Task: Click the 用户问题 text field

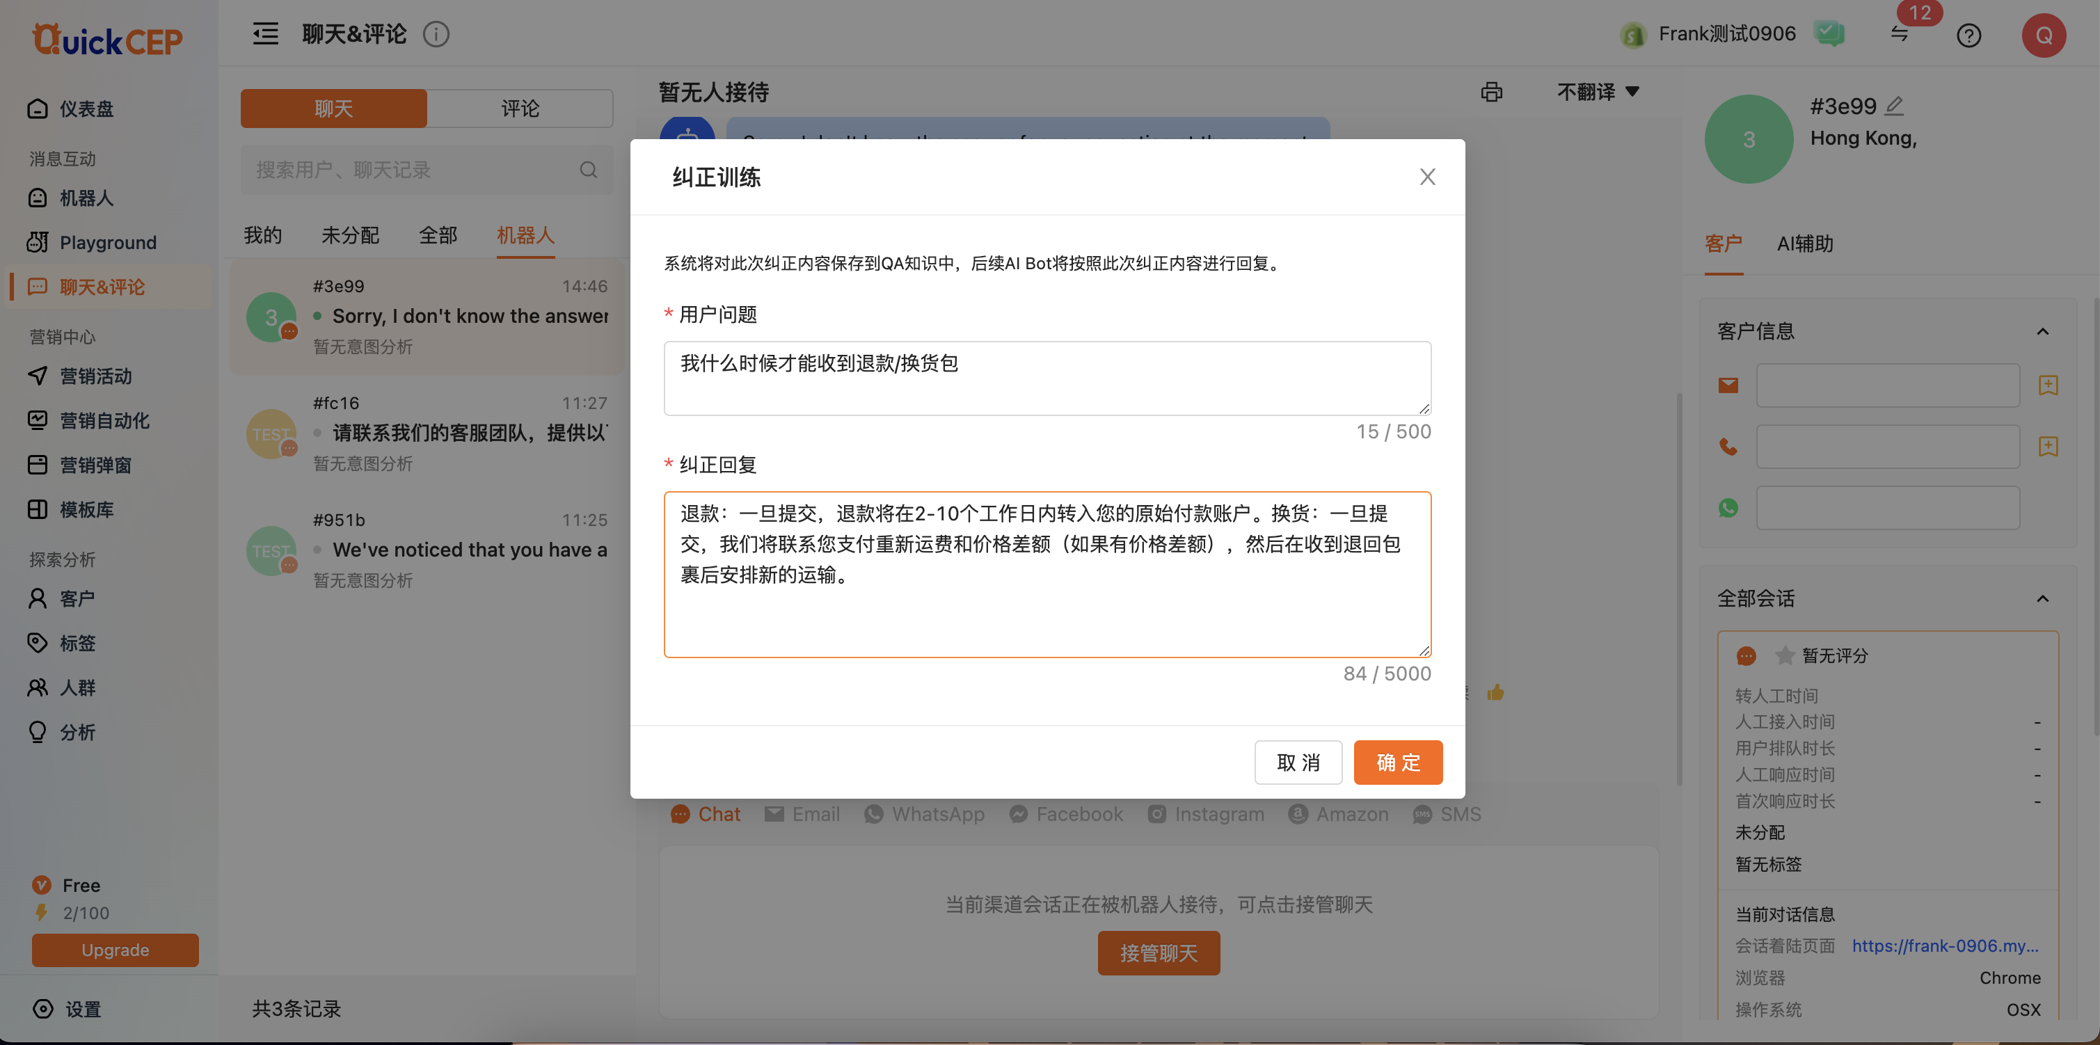Action: coord(1047,378)
